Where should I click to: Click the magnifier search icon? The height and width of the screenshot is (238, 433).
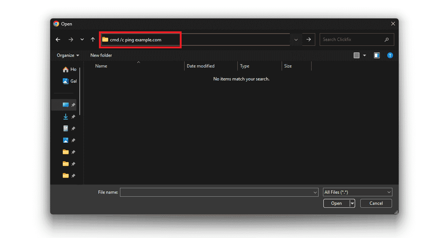386,39
